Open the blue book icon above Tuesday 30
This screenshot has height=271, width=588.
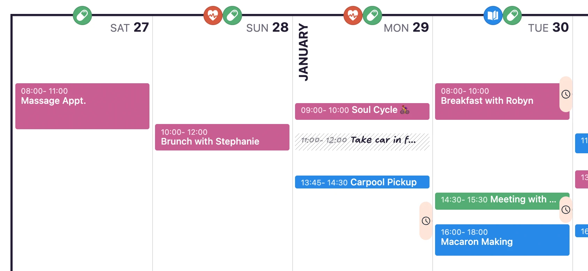493,15
